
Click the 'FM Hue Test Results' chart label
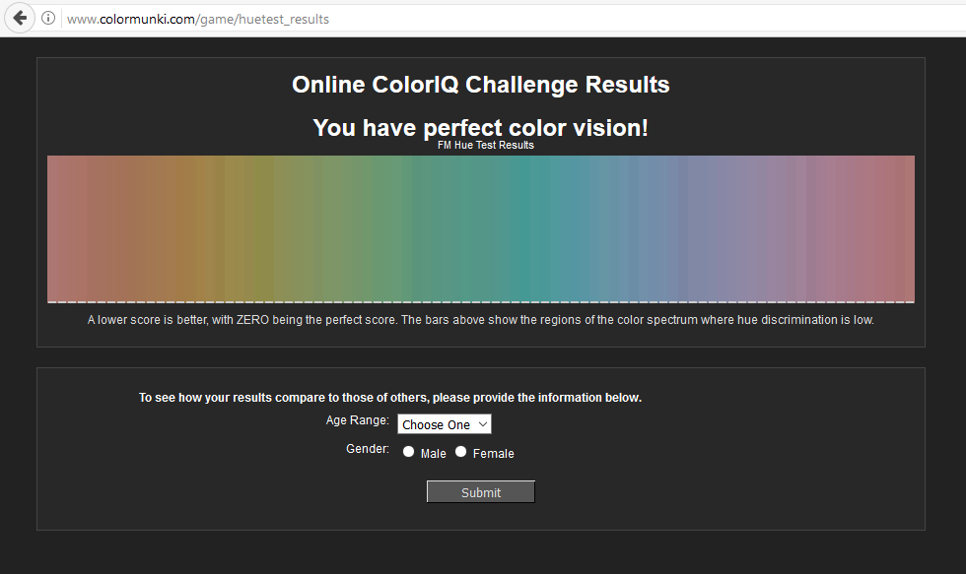coord(485,146)
